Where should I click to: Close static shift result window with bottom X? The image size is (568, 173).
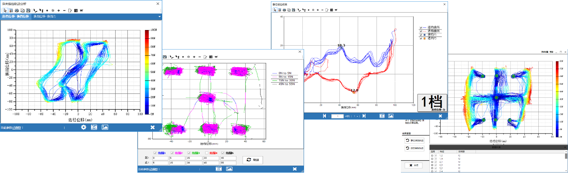pos(440,116)
